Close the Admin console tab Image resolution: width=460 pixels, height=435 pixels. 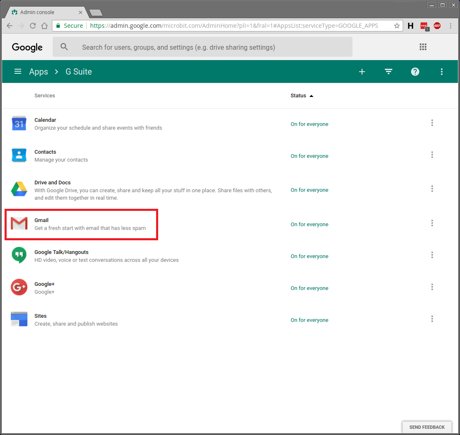[81, 12]
